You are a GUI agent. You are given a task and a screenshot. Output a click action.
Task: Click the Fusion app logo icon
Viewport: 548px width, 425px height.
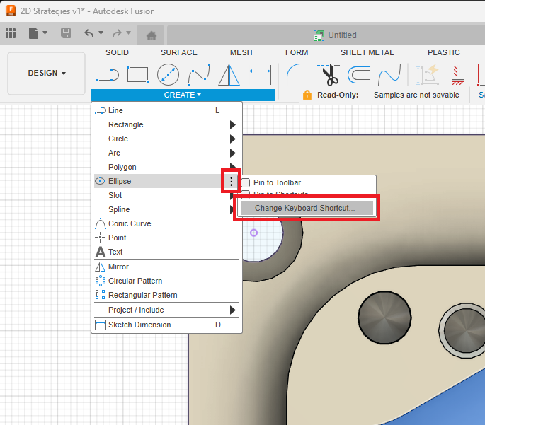[x=11, y=11]
